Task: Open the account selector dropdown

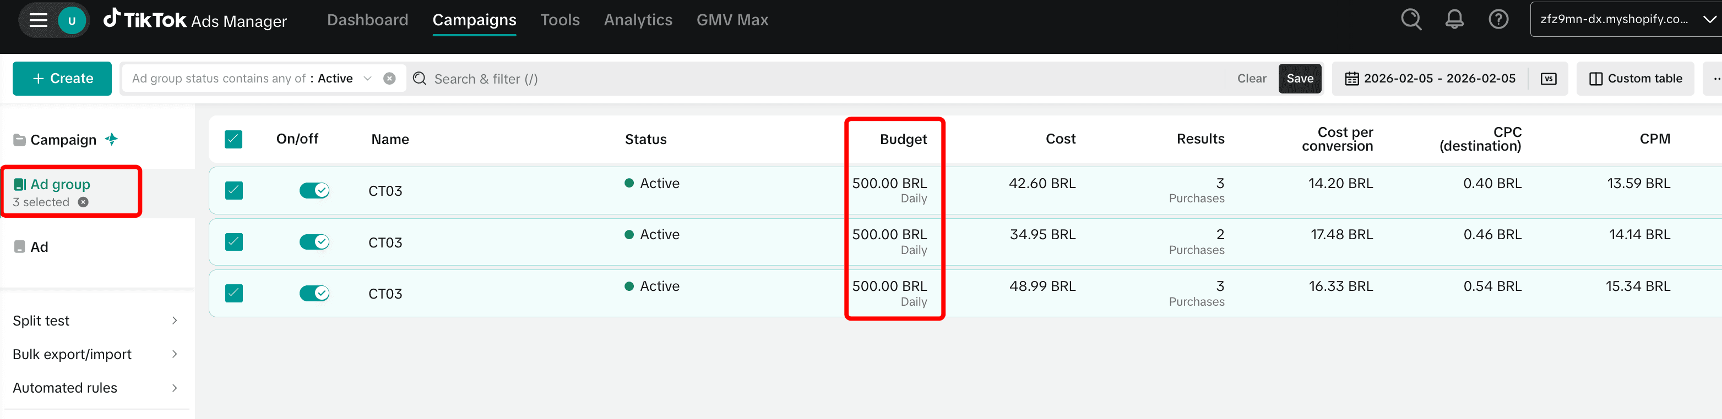Action: pos(1626,19)
